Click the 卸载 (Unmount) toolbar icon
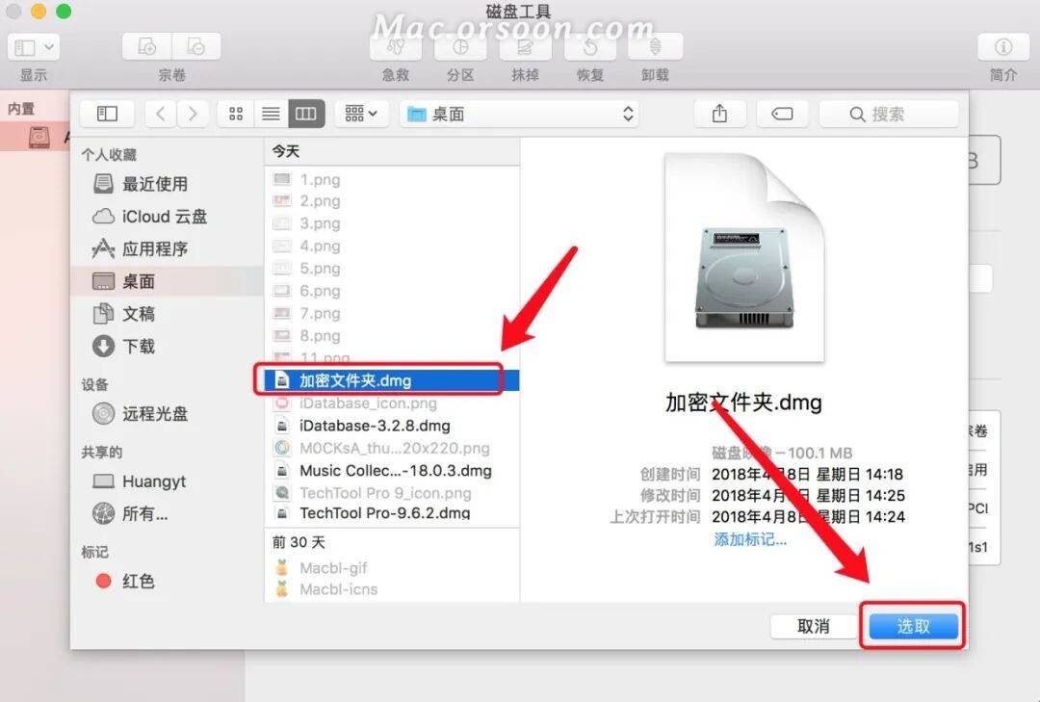Viewport: 1040px width, 702px height. [654, 46]
